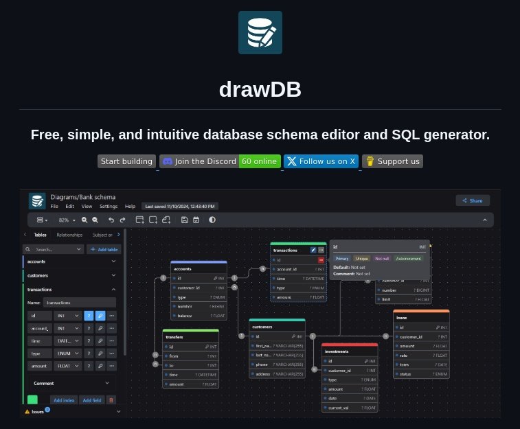Click the zoom in magnifier icon

(x=84, y=220)
